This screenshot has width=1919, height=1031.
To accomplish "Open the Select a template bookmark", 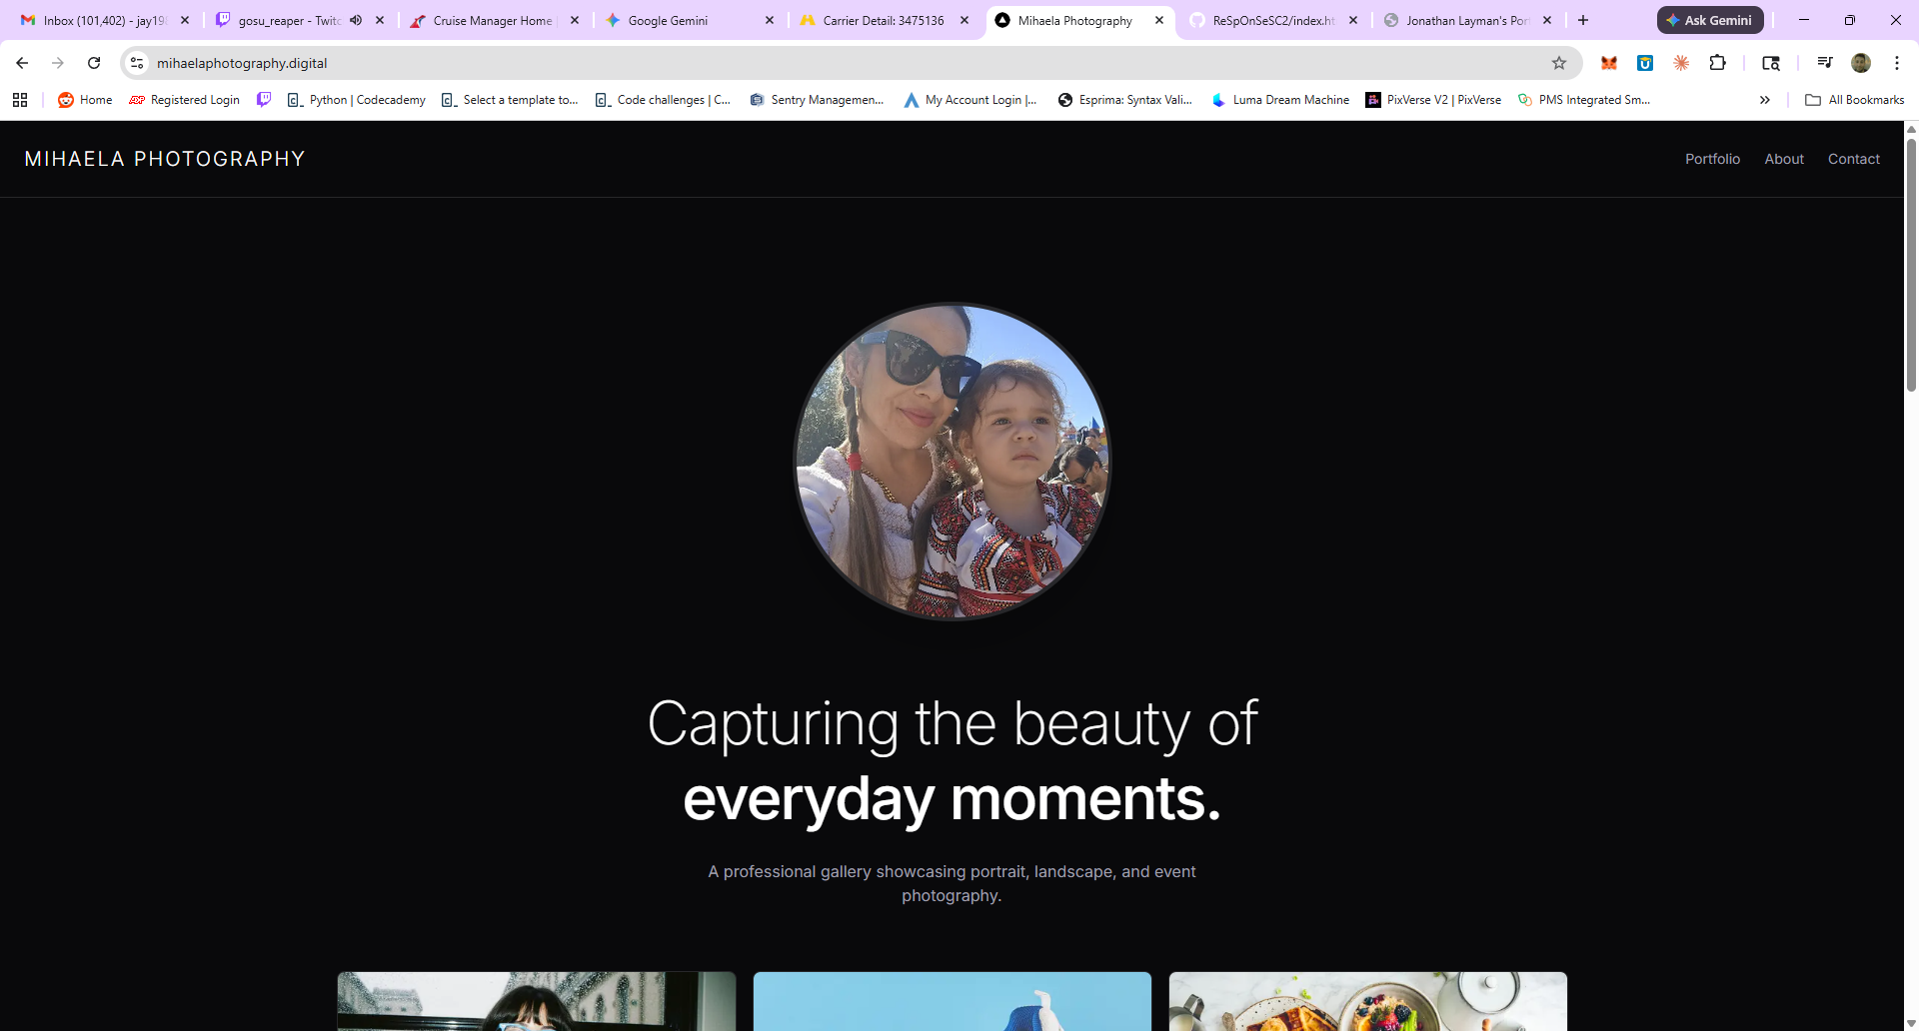I will click(510, 100).
